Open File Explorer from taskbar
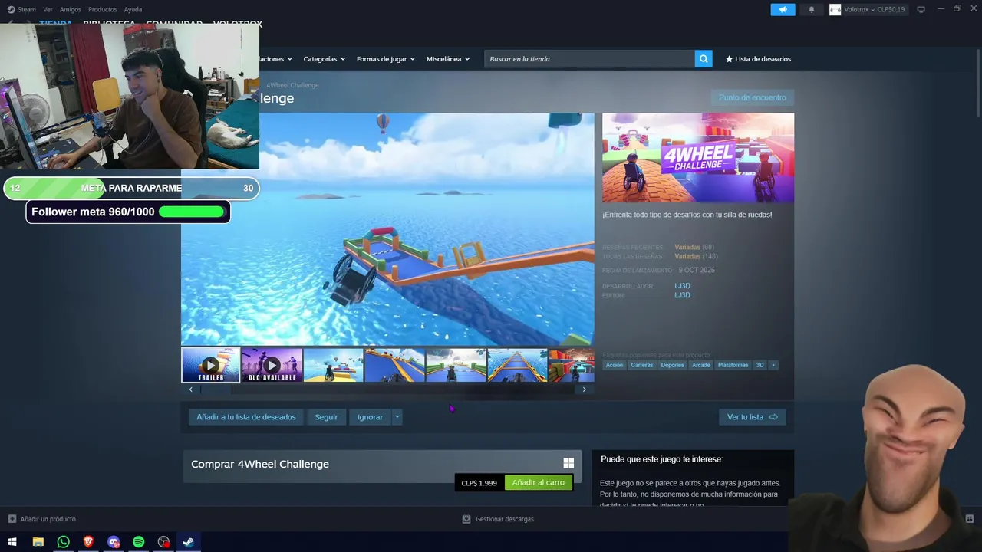Image resolution: width=982 pixels, height=552 pixels. 38,542
